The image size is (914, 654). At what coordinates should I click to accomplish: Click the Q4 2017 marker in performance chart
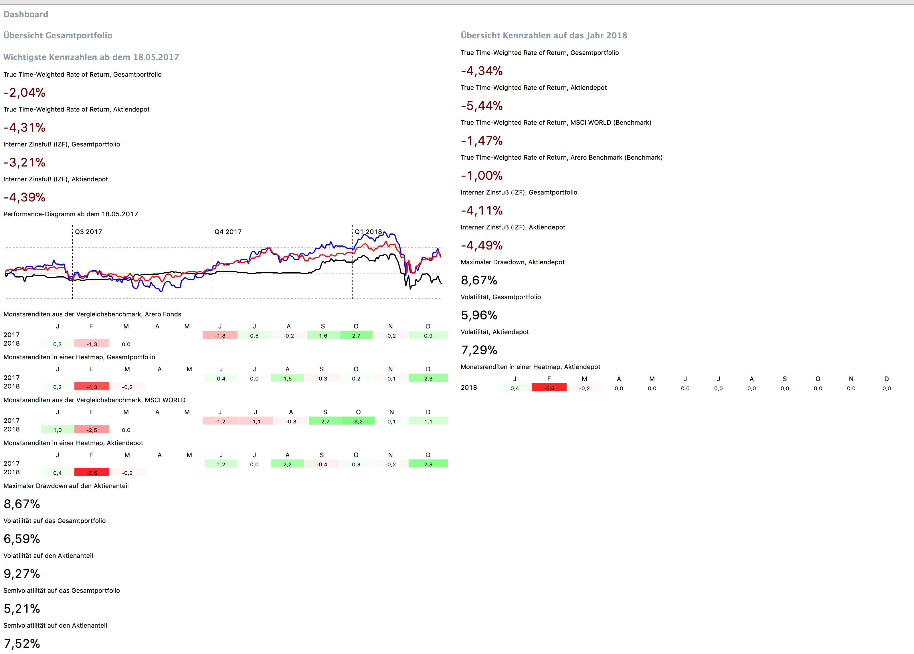228,231
